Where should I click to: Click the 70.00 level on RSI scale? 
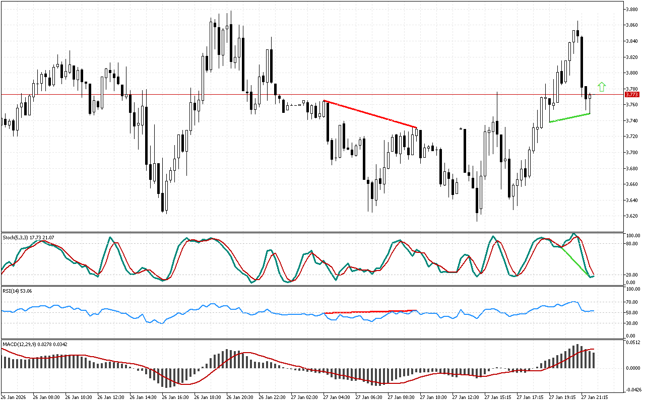click(632, 302)
